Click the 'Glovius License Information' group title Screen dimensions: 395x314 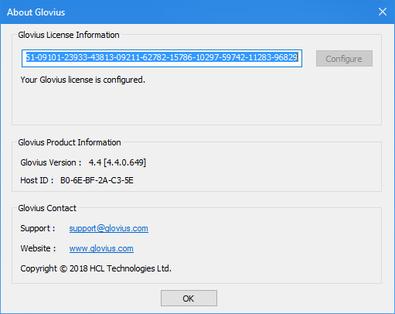pos(69,35)
